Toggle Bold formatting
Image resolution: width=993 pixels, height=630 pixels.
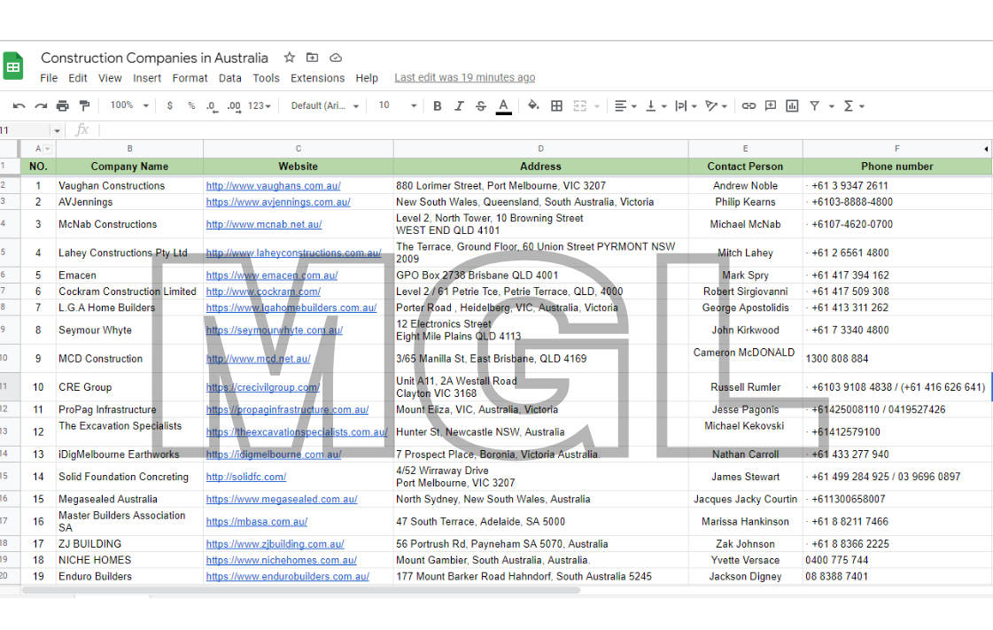(437, 105)
